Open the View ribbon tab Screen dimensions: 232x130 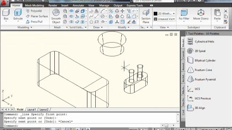coord(91,5)
